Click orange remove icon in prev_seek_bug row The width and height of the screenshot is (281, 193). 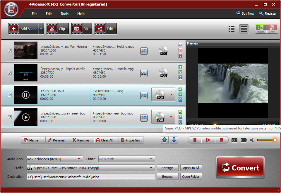(x=181, y=117)
